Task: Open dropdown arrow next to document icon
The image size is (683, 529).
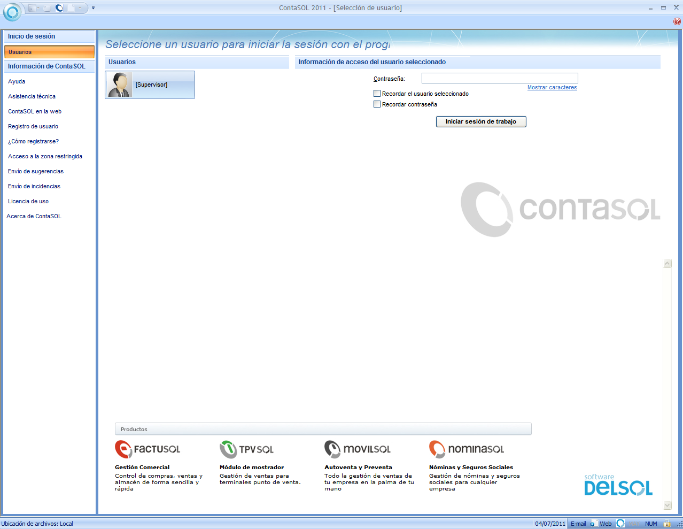Action: (x=80, y=8)
